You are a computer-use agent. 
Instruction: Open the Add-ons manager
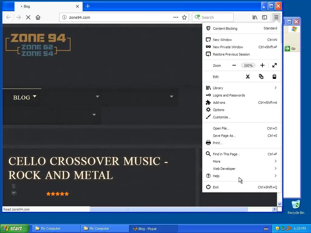pos(241,103)
